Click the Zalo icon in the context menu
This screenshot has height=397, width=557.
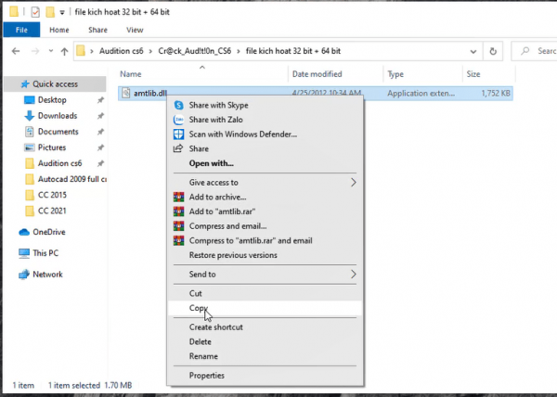coord(178,120)
